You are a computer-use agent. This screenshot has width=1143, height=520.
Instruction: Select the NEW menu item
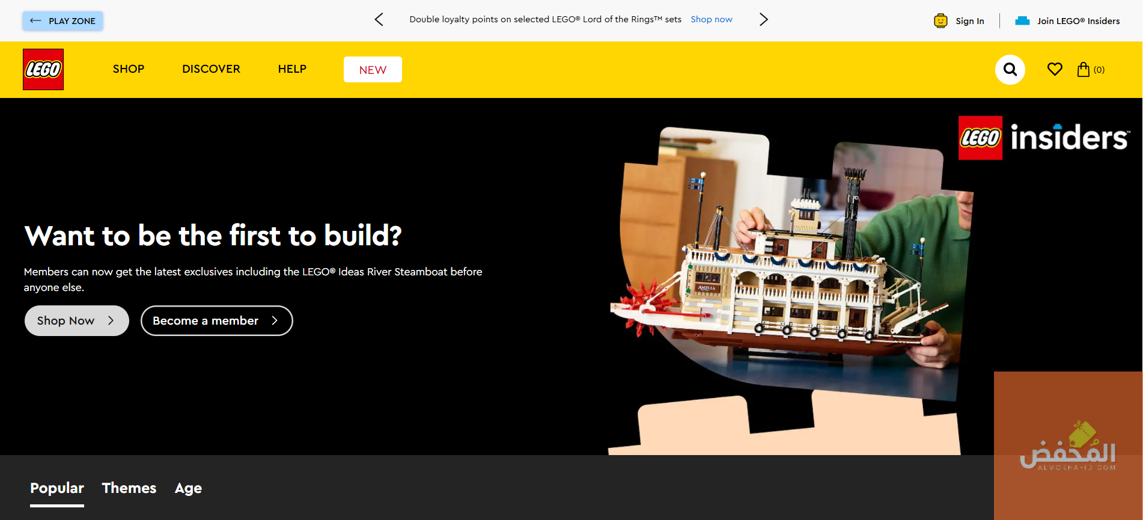pos(373,70)
